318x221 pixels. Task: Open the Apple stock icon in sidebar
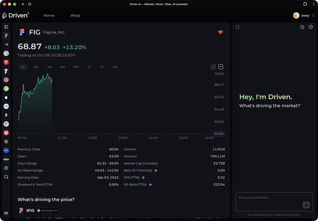click(x=6, y=98)
